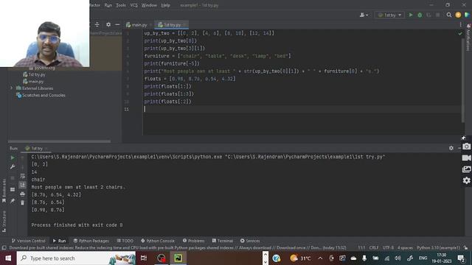Open the code-with-me user icon dropdown
The height and width of the screenshot is (265, 472).
pos(364,15)
